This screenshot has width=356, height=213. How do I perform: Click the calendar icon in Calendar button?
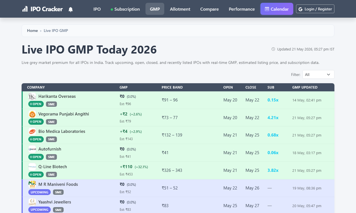tap(267, 9)
